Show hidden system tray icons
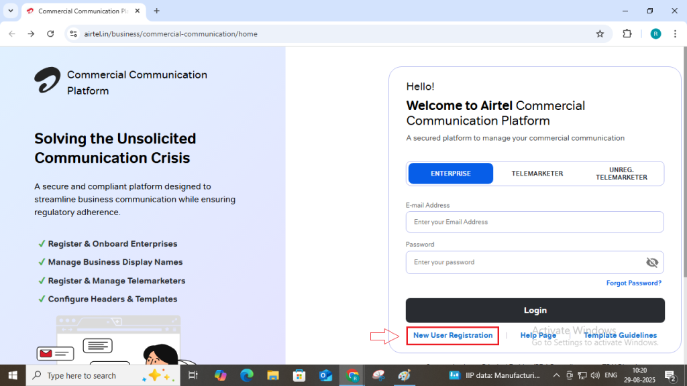This screenshot has height=386, width=687. pos(556,375)
